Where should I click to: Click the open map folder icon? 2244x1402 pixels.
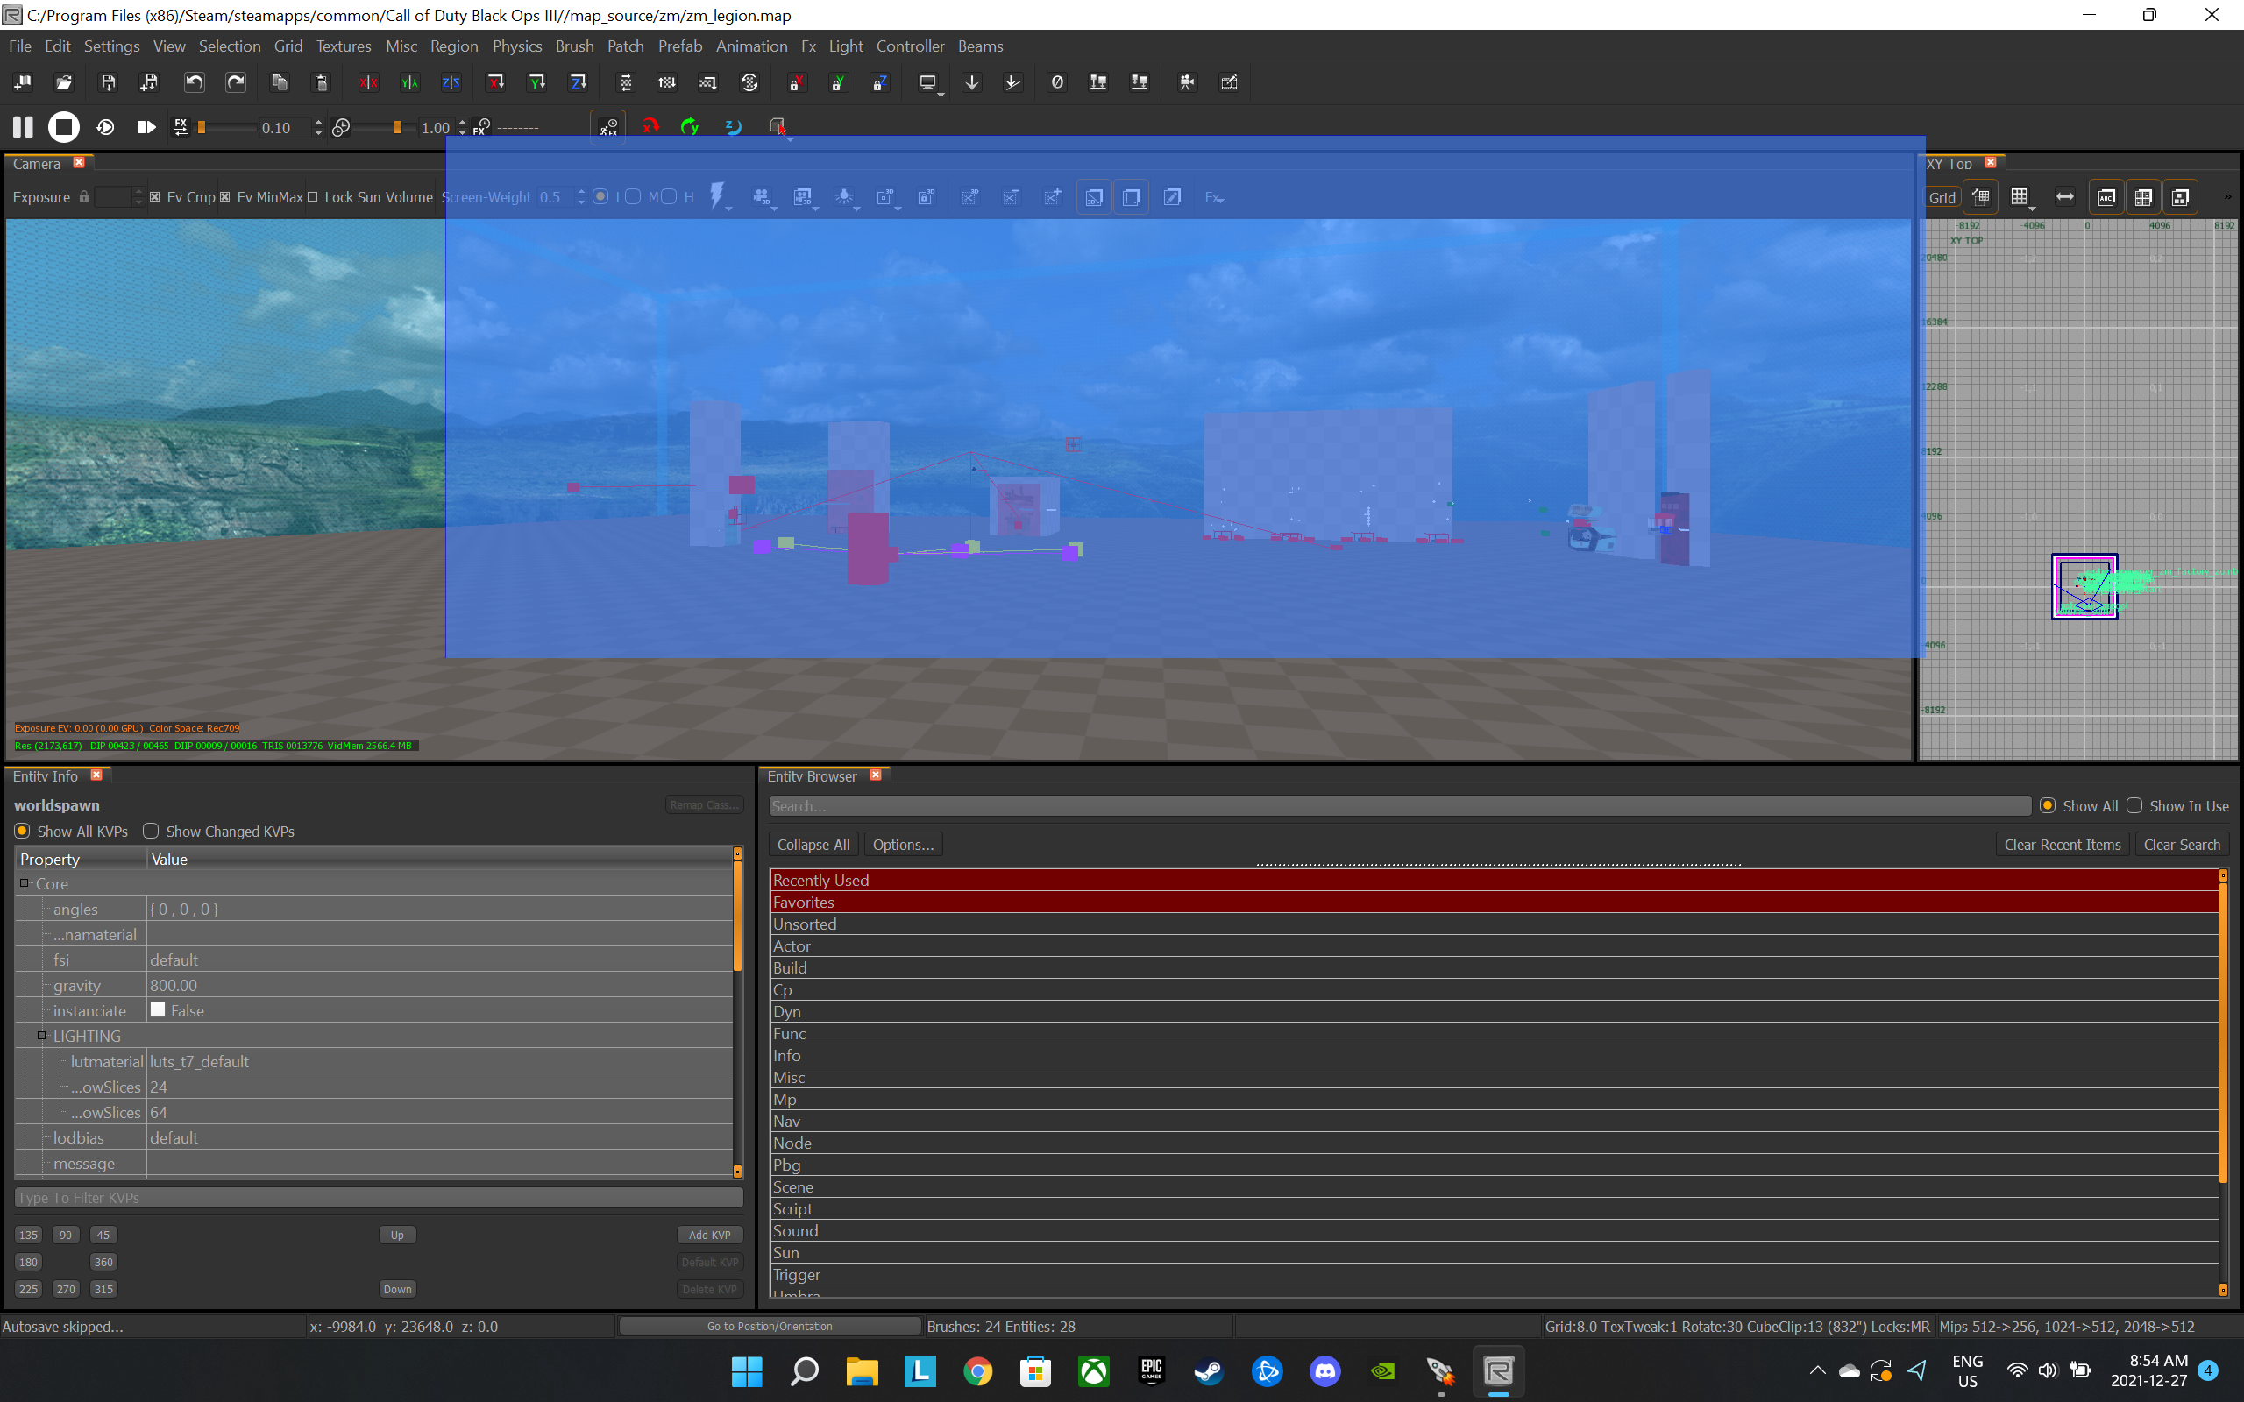[x=64, y=82]
